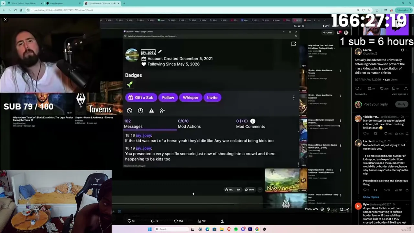The height and width of the screenshot is (233, 414).
Task: Repost Lachie's main post in the sidebar
Action: coord(371,88)
